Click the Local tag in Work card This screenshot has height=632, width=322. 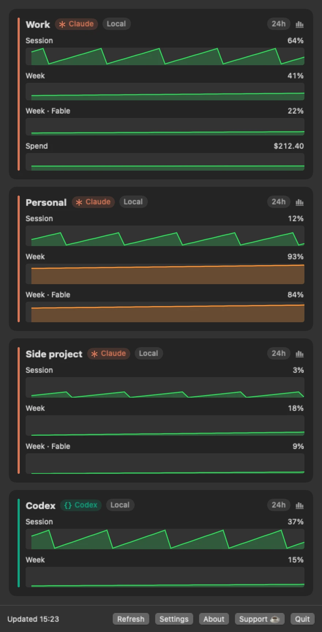point(116,24)
